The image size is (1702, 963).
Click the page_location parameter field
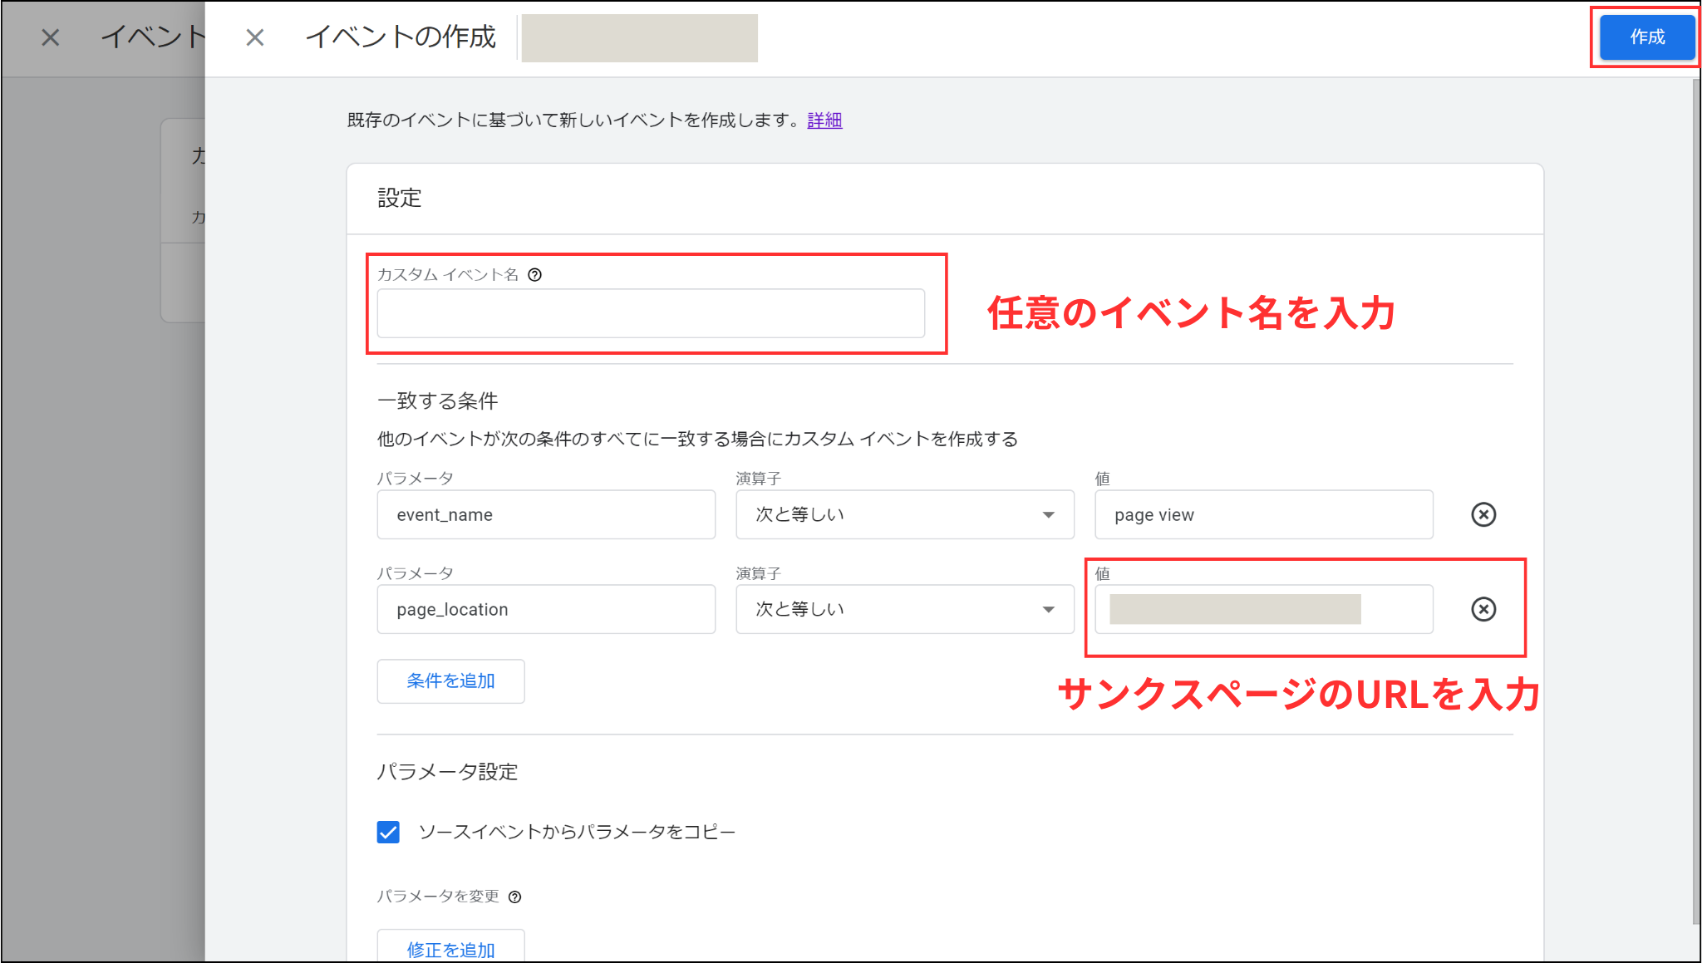click(x=546, y=609)
